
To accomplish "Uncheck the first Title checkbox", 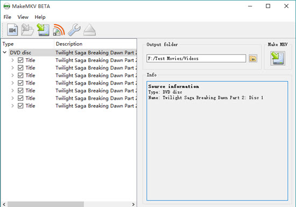I will click(20, 60).
